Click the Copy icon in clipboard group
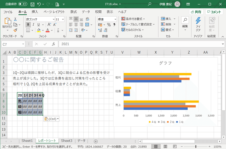226x149 pixels. [15, 25]
